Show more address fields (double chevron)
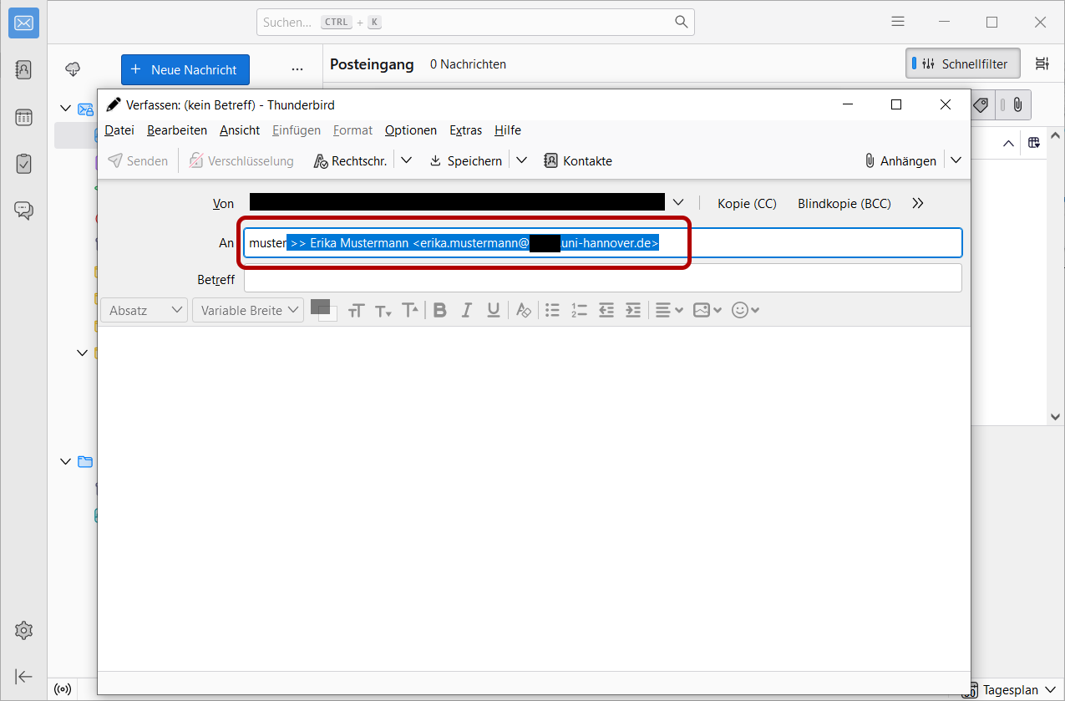This screenshot has width=1065, height=701. [x=918, y=203]
